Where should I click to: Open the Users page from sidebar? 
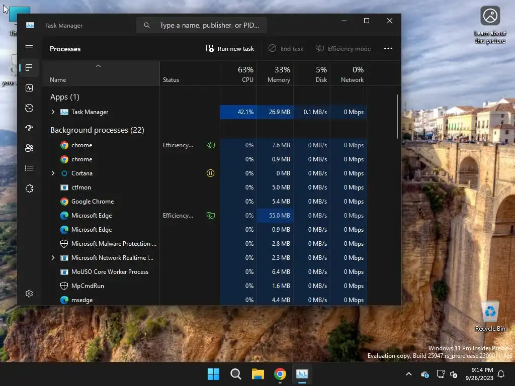pos(29,148)
